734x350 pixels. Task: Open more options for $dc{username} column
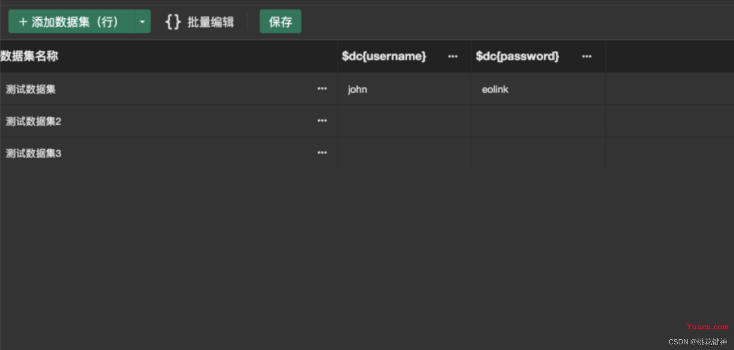[453, 56]
